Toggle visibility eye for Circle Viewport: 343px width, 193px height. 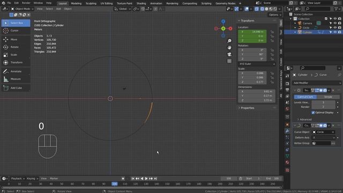[x=335, y=27]
